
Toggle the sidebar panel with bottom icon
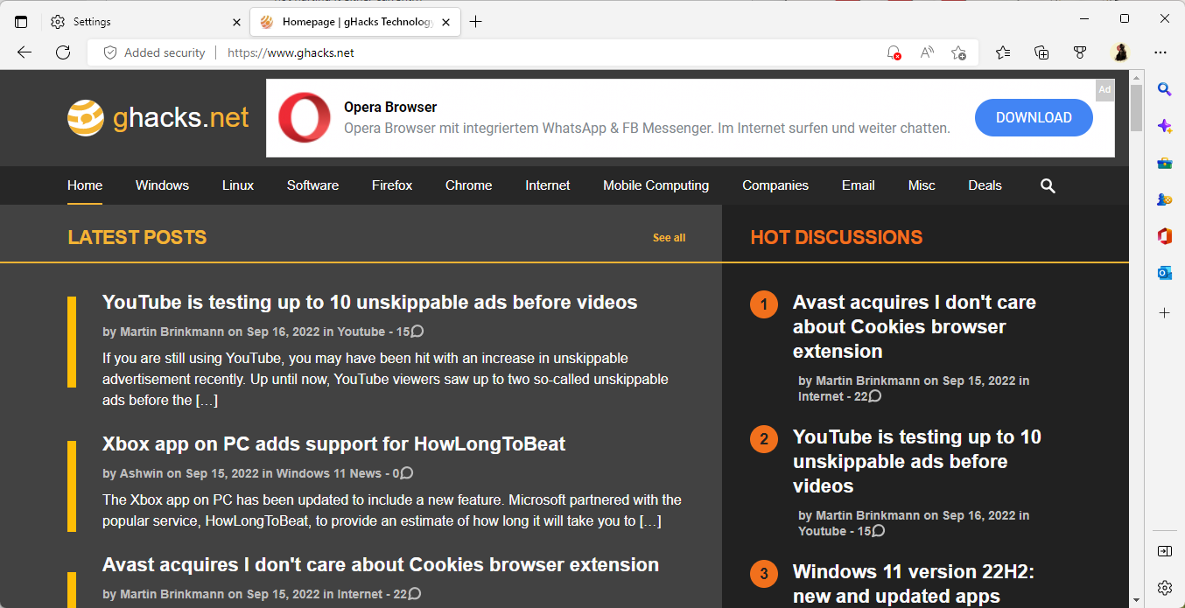(x=1164, y=551)
